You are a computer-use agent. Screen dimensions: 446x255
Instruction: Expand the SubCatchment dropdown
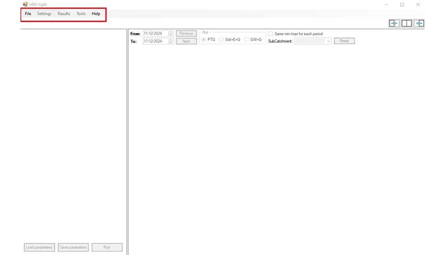pyautogui.click(x=328, y=41)
